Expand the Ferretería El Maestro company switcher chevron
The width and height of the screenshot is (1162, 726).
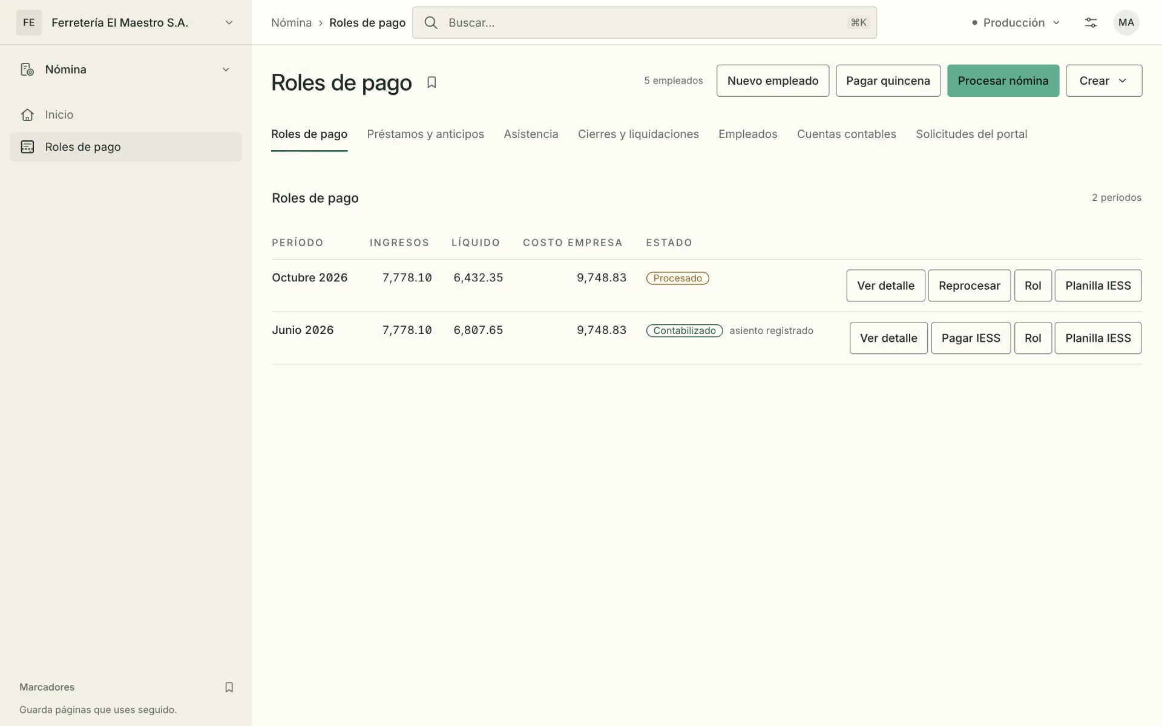(229, 22)
